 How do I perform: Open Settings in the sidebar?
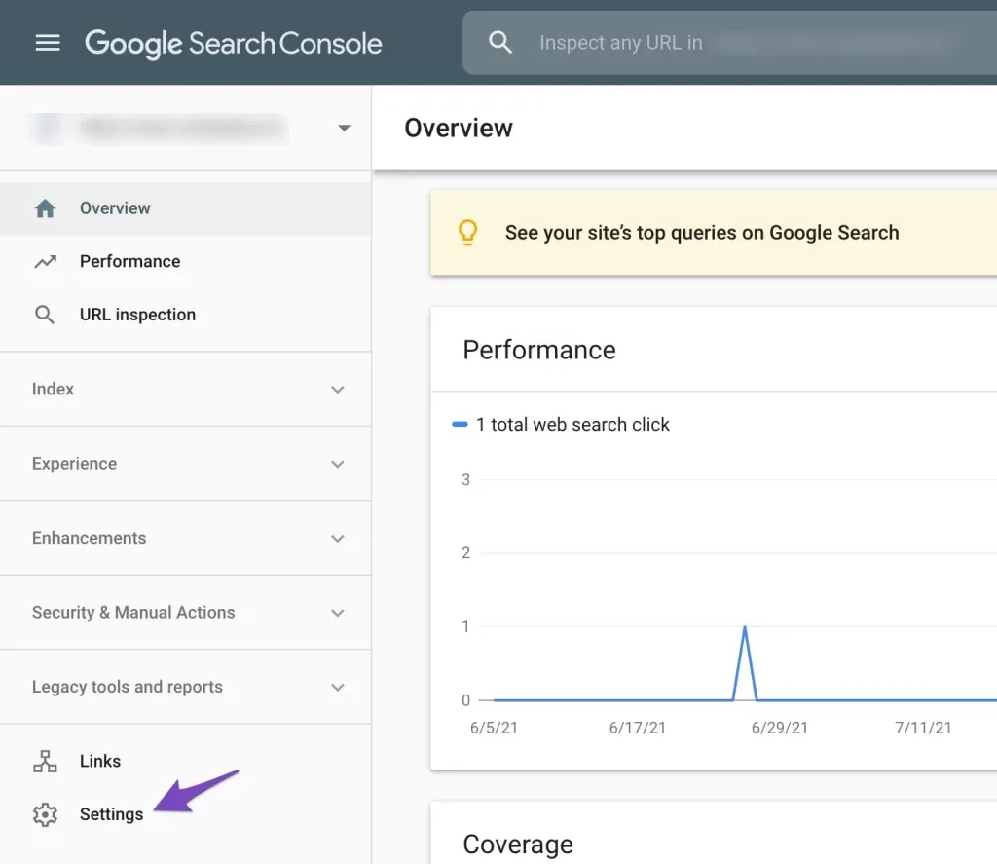185,814
